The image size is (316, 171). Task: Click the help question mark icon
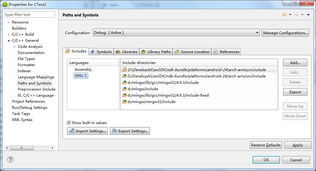pyautogui.click(x=10, y=159)
